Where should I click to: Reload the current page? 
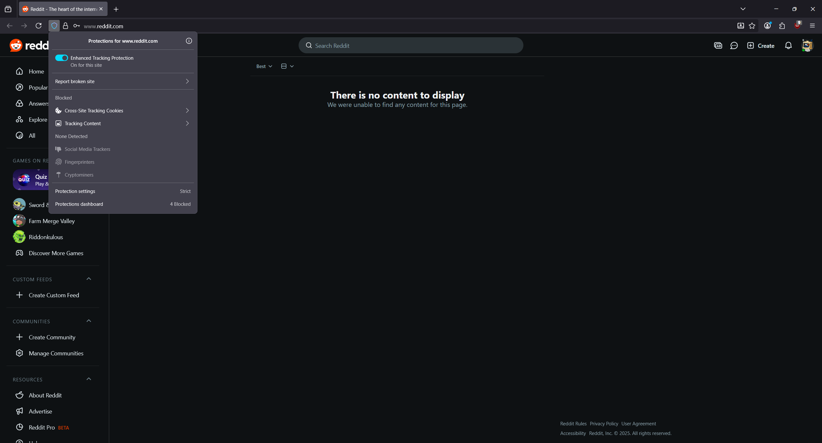click(39, 26)
